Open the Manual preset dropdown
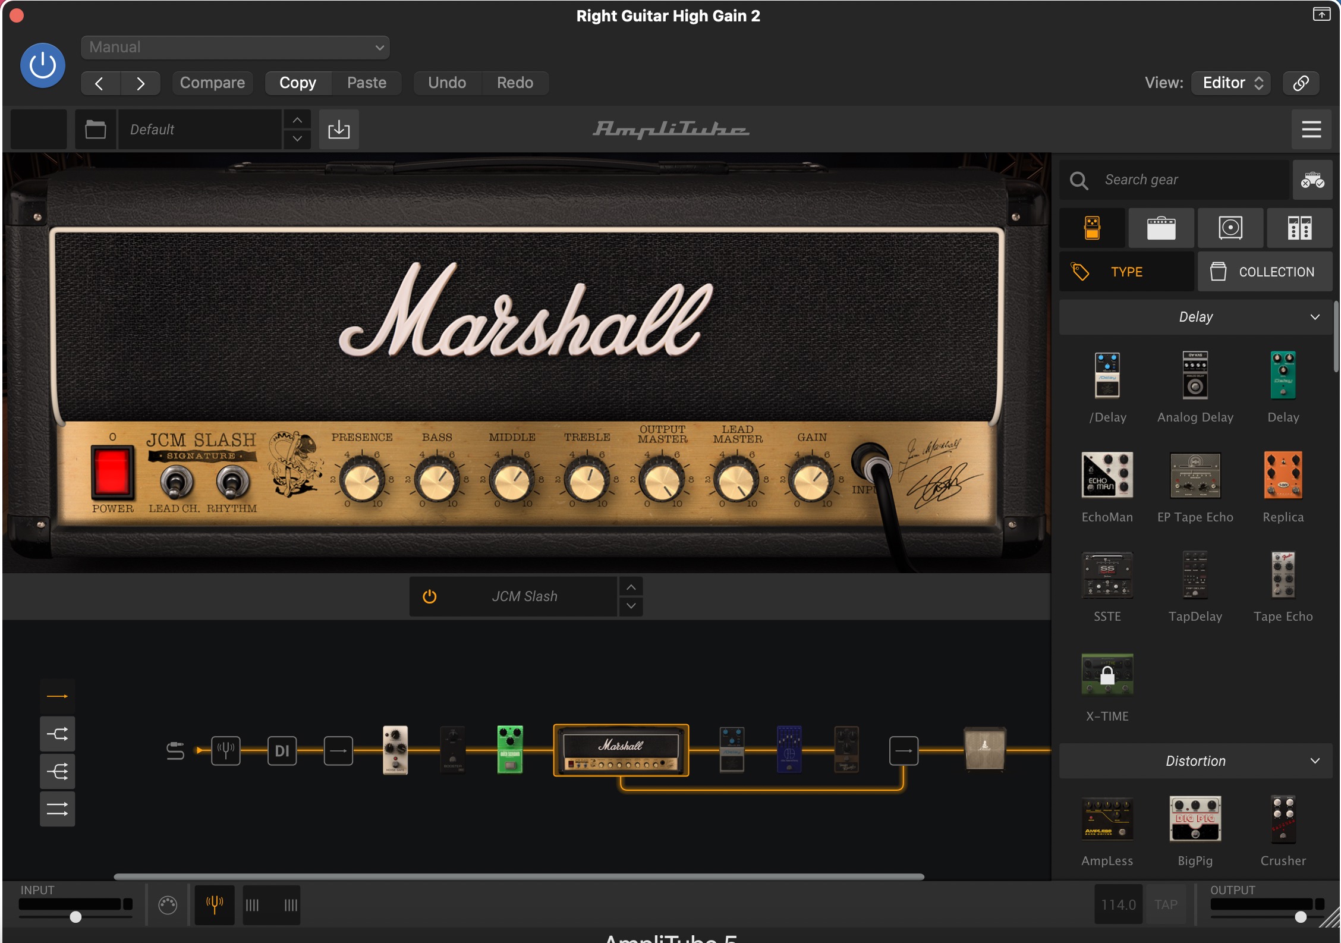 click(x=235, y=48)
